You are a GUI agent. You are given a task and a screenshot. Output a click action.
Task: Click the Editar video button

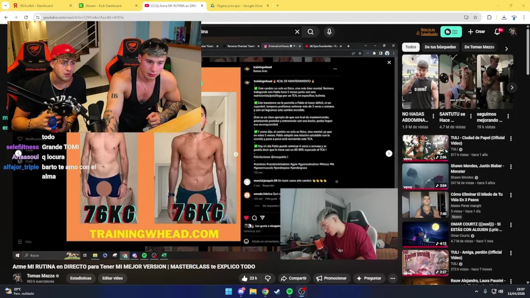pos(113,278)
